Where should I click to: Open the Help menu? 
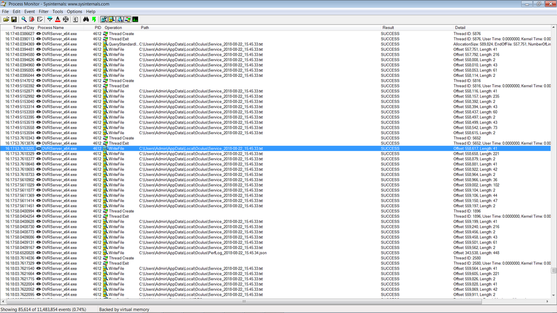pyautogui.click(x=91, y=11)
